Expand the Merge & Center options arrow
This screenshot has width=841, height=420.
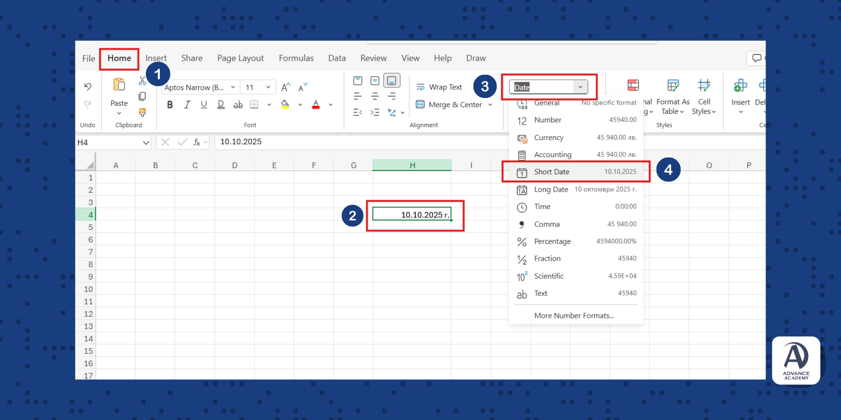click(490, 105)
